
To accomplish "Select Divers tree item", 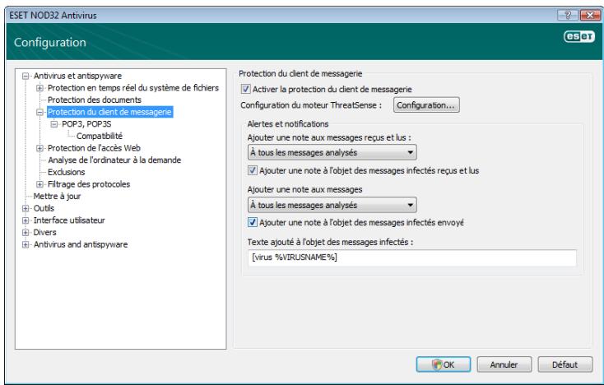I will click(x=44, y=233).
